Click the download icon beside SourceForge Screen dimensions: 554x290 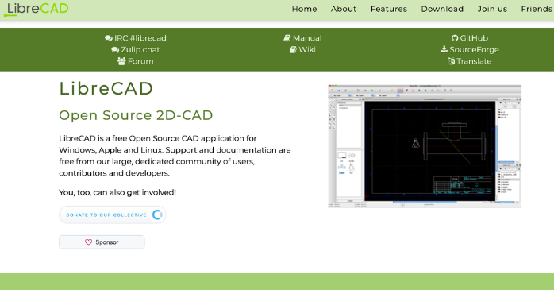tap(444, 49)
